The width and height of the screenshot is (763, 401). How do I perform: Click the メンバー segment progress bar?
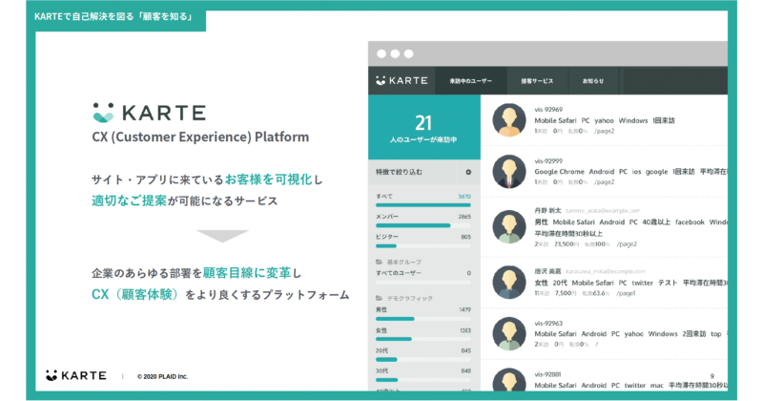[423, 225]
